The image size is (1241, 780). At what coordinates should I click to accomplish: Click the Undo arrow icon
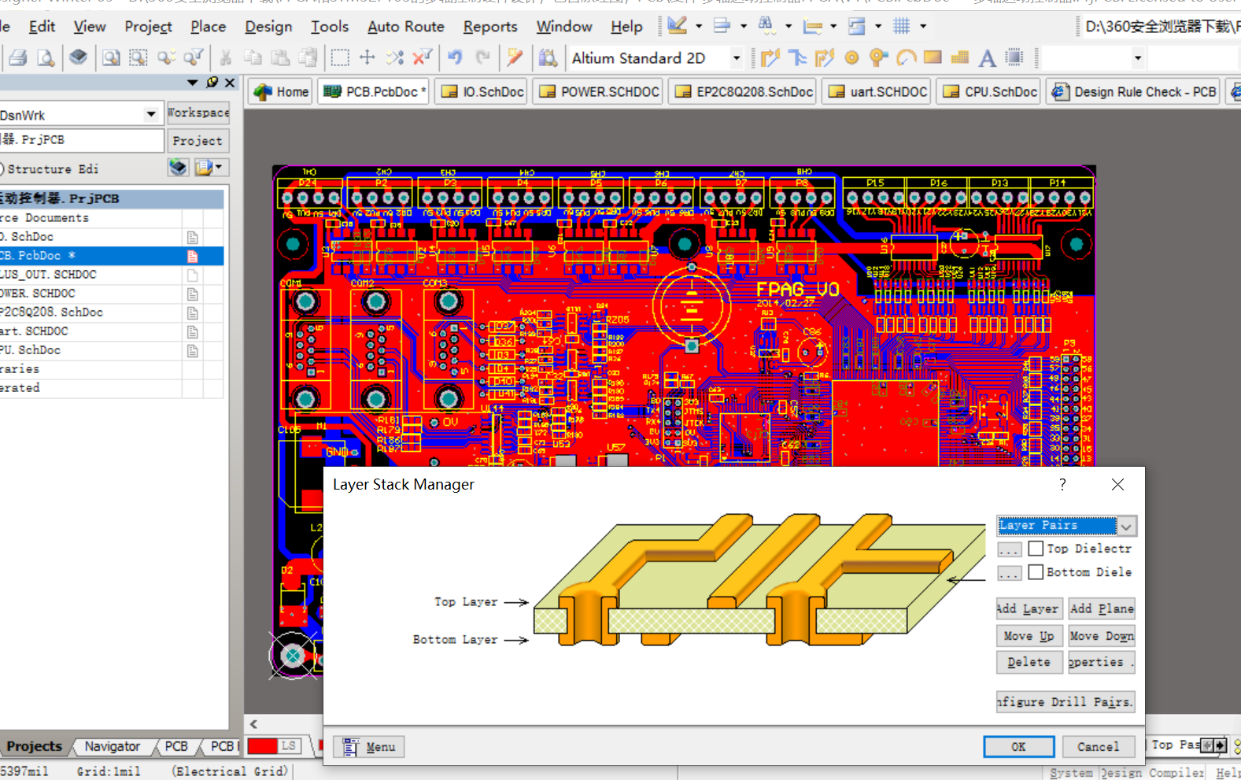point(455,57)
